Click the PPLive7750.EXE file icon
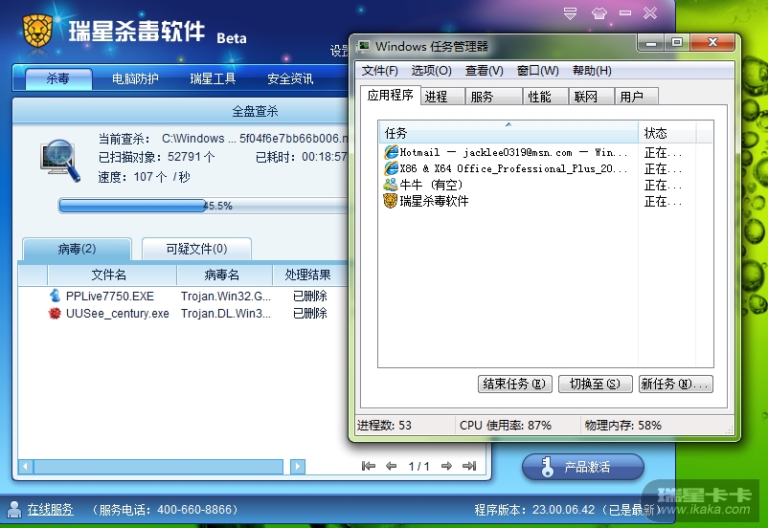Image resolution: width=768 pixels, height=528 pixels. click(x=55, y=296)
